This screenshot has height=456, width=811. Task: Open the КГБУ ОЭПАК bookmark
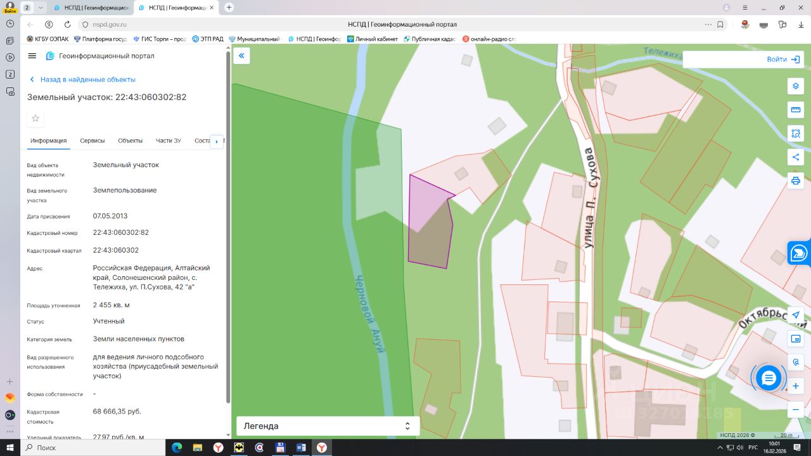pos(48,39)
